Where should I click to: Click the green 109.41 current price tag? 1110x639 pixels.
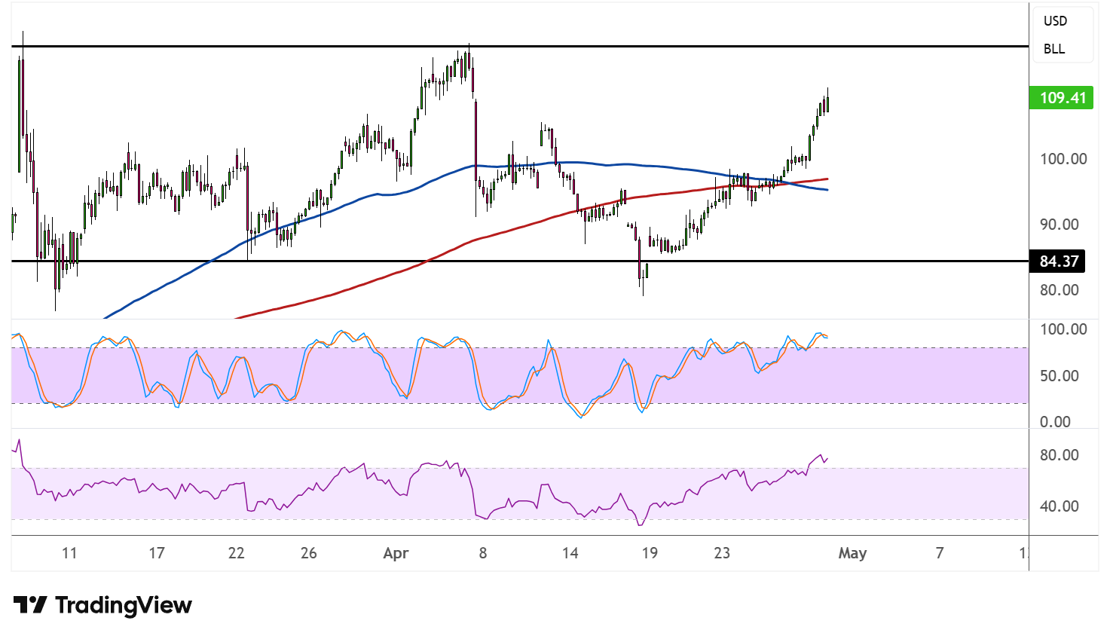pyautogui.click(x=1061, y=97)
